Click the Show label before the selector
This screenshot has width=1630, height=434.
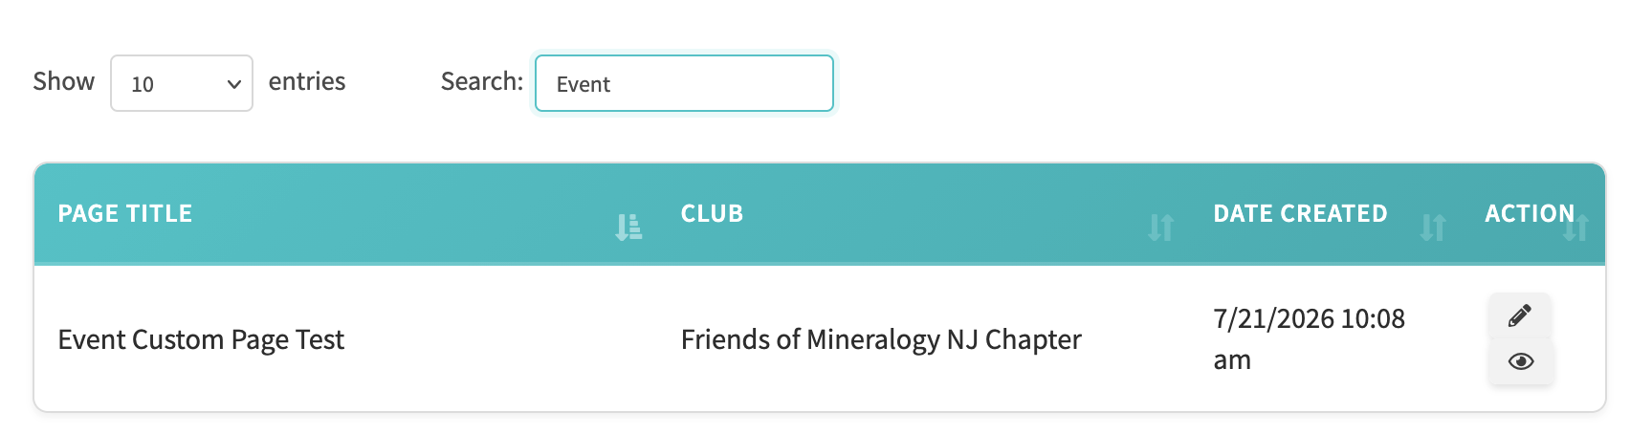[64, 81]
